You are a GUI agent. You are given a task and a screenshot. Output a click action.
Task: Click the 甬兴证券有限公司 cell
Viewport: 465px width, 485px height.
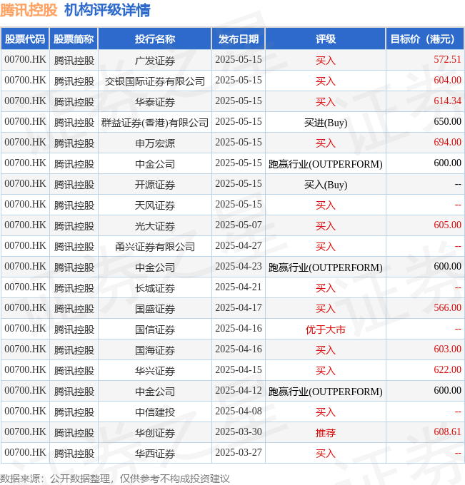click(155, 247)
